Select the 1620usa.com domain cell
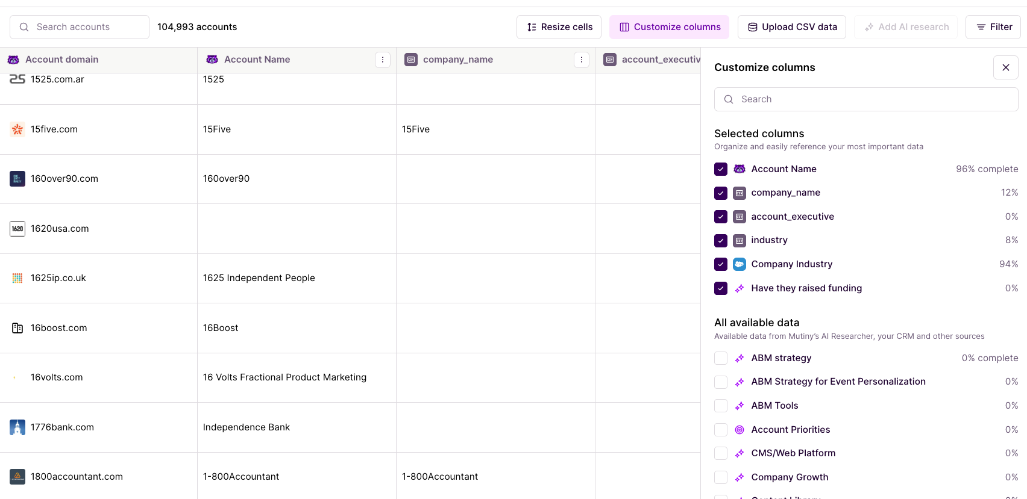The height and width of the screenshot is (499, 1027). point(99,229)
